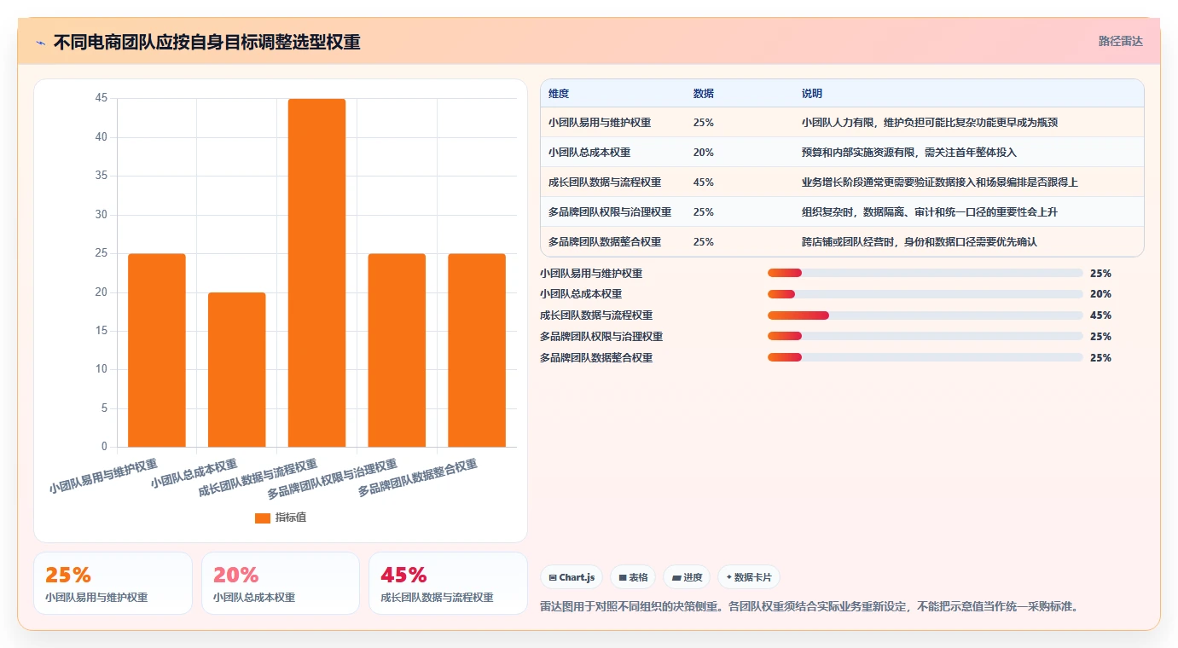Image resolution: width=1178 pixels, height=648 pixels.
Task: Open the 25% 小团队易用与维护权重 data card
Action: [x=113, y=583]
